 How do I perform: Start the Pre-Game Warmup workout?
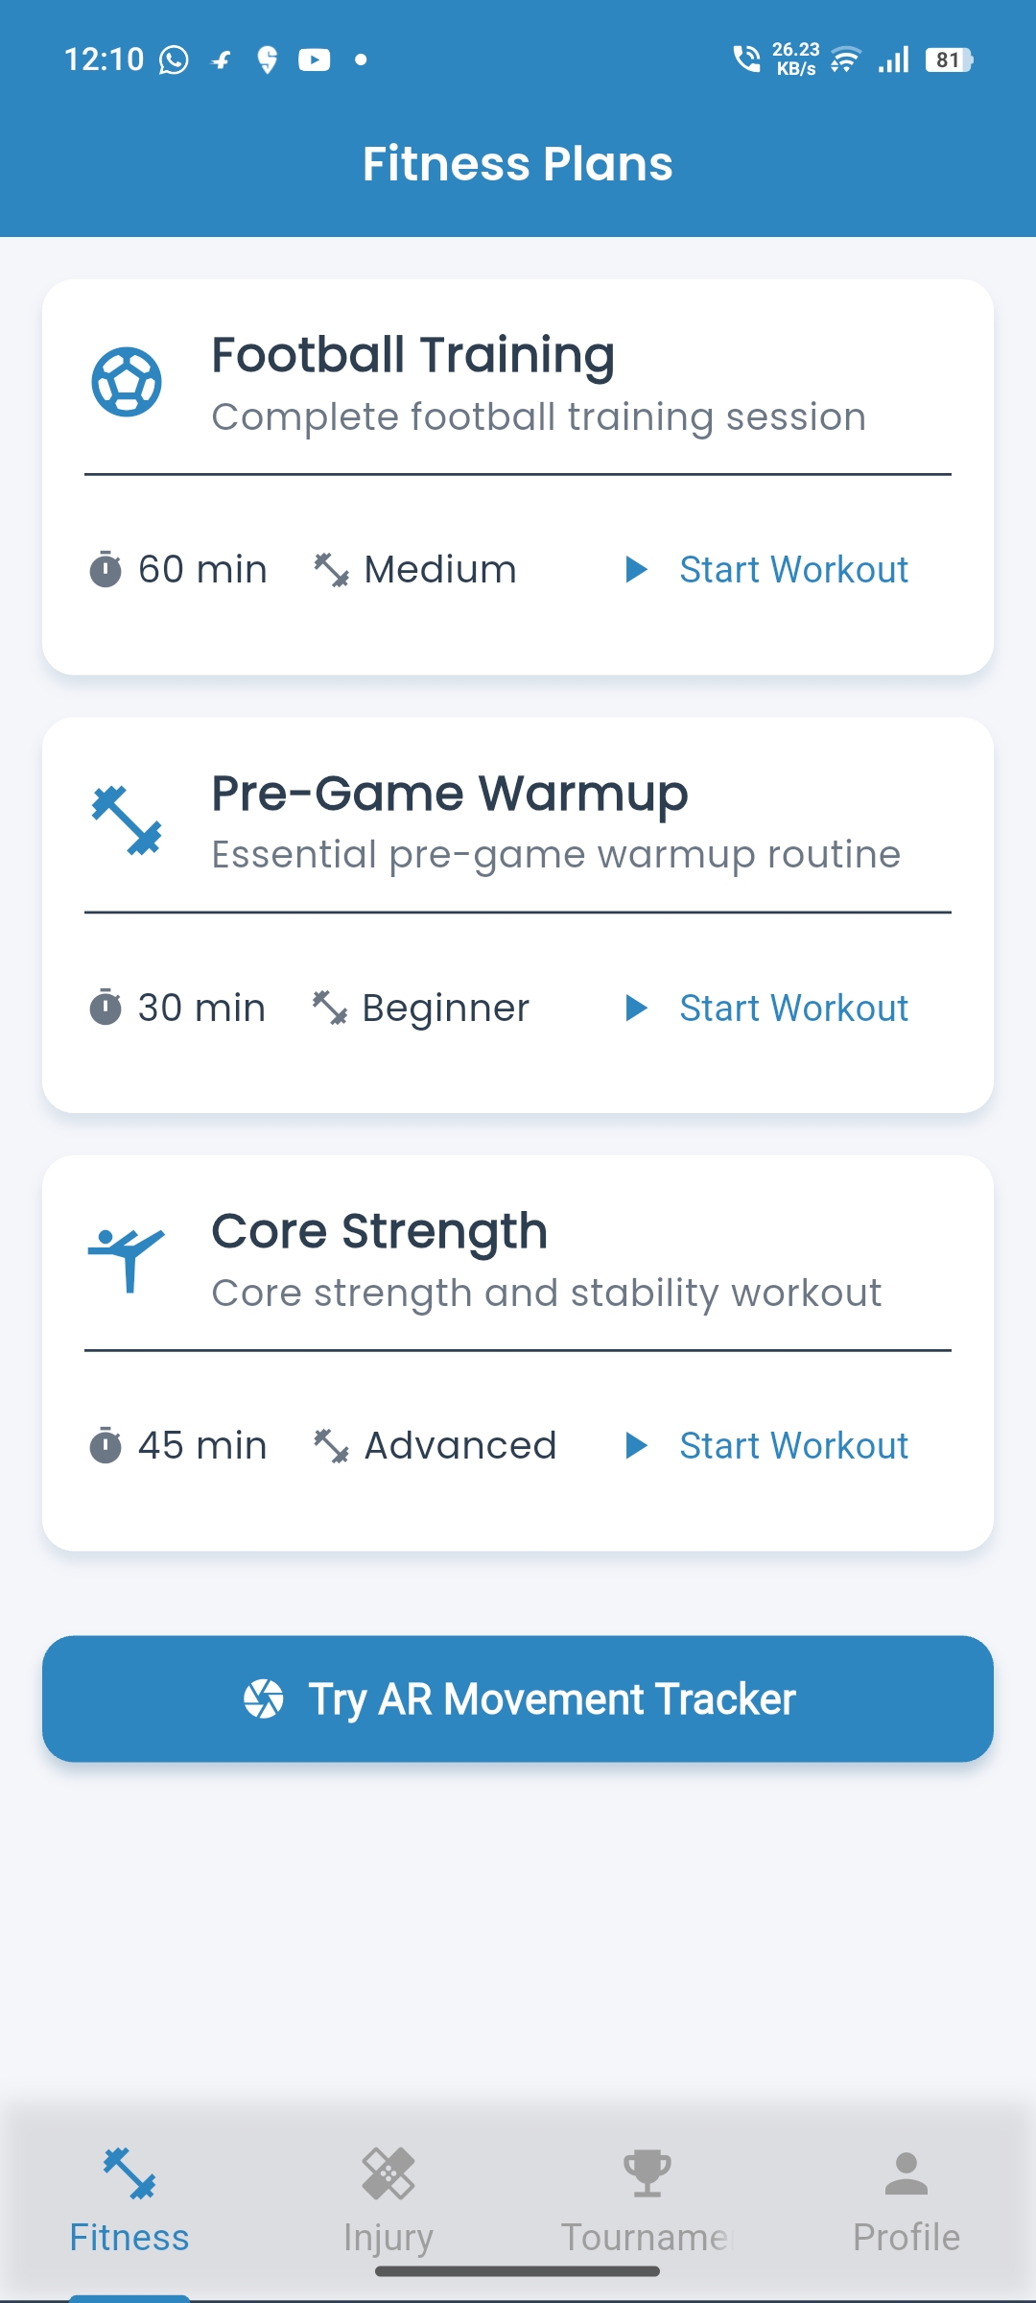(x=793, y=1009)
